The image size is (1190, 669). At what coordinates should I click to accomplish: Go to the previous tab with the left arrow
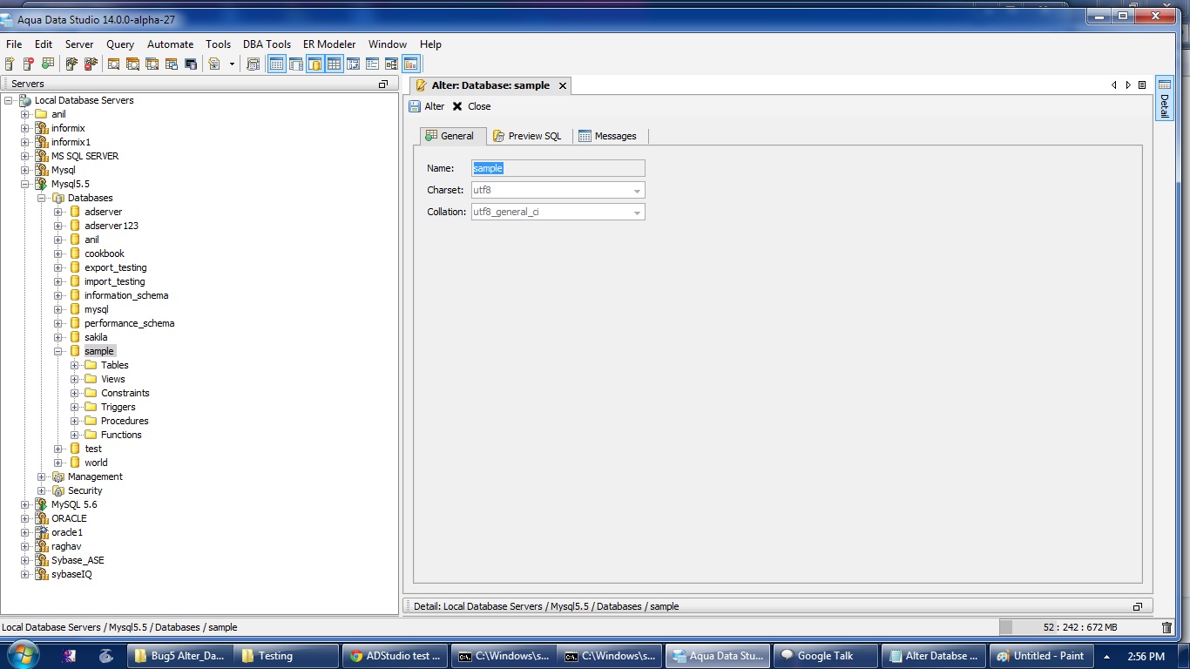(x=1114, y=84)
